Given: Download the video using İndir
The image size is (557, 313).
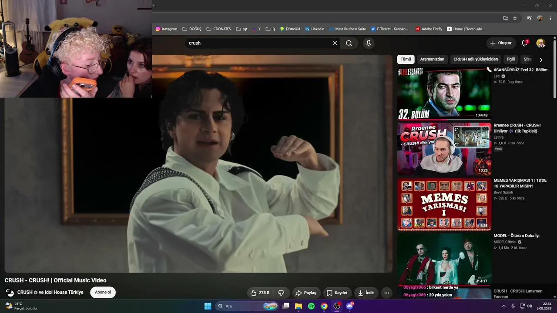Looking at the screenshot, I should point(366,293).
